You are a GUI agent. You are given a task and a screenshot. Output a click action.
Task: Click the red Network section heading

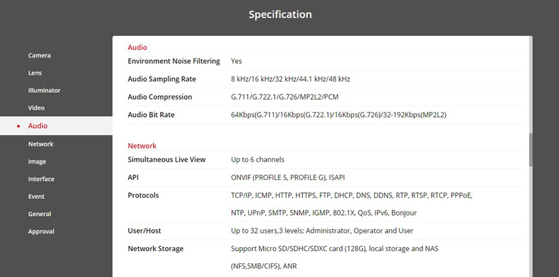(x=142, y=146)
